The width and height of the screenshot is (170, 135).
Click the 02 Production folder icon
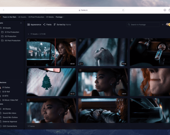[2, 36]
